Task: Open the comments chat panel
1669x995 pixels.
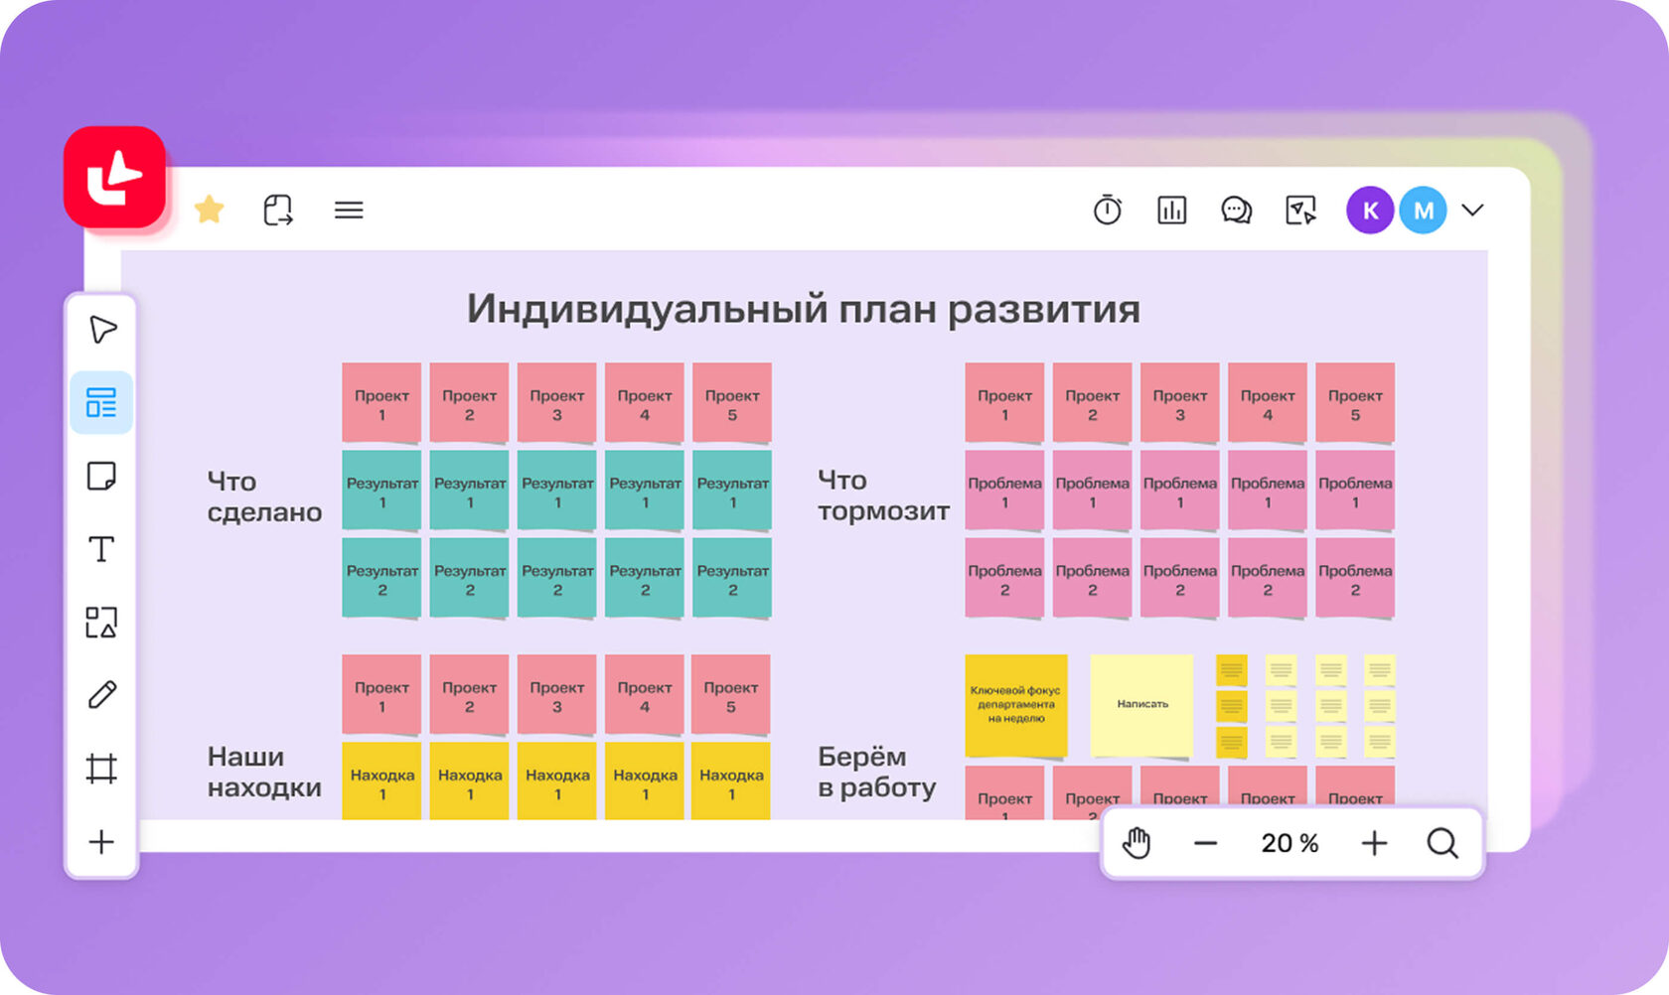Action: coord(1235,210)
